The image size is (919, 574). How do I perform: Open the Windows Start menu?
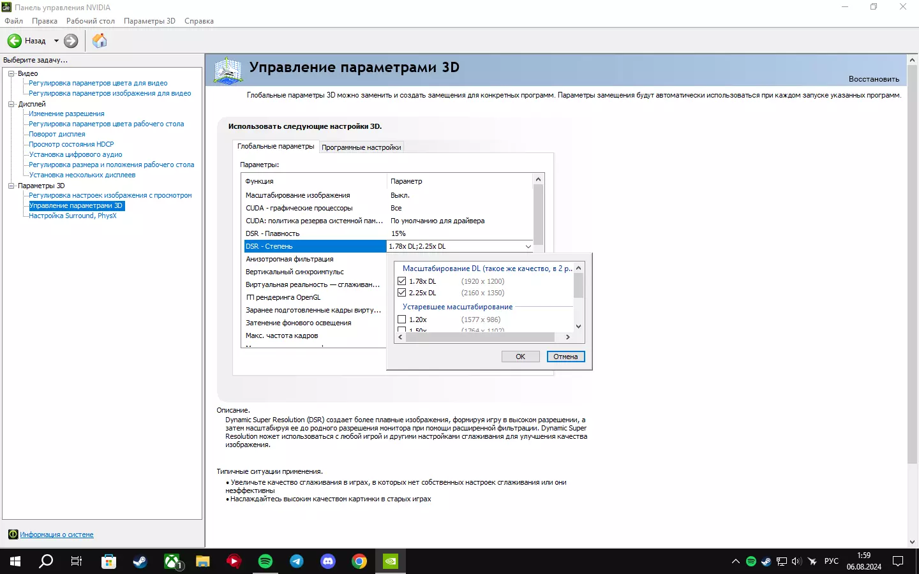point(15,561)
